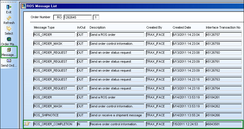
Task: Click TRAX_IFACE in the ROS_ORDER_COMPLETION row
Action: (158, 124)
